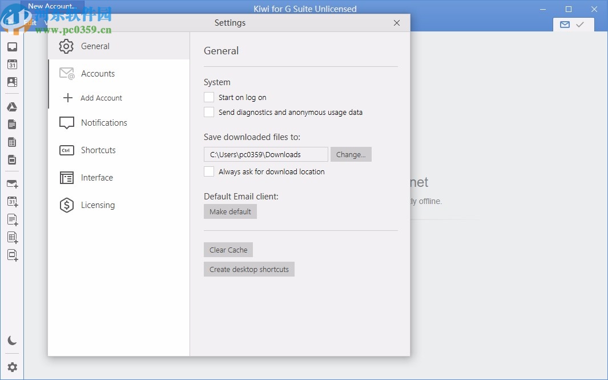608x380 pixels.
Task: Open Google Sheets from the sidebar
Action: [x=12, y=142]
